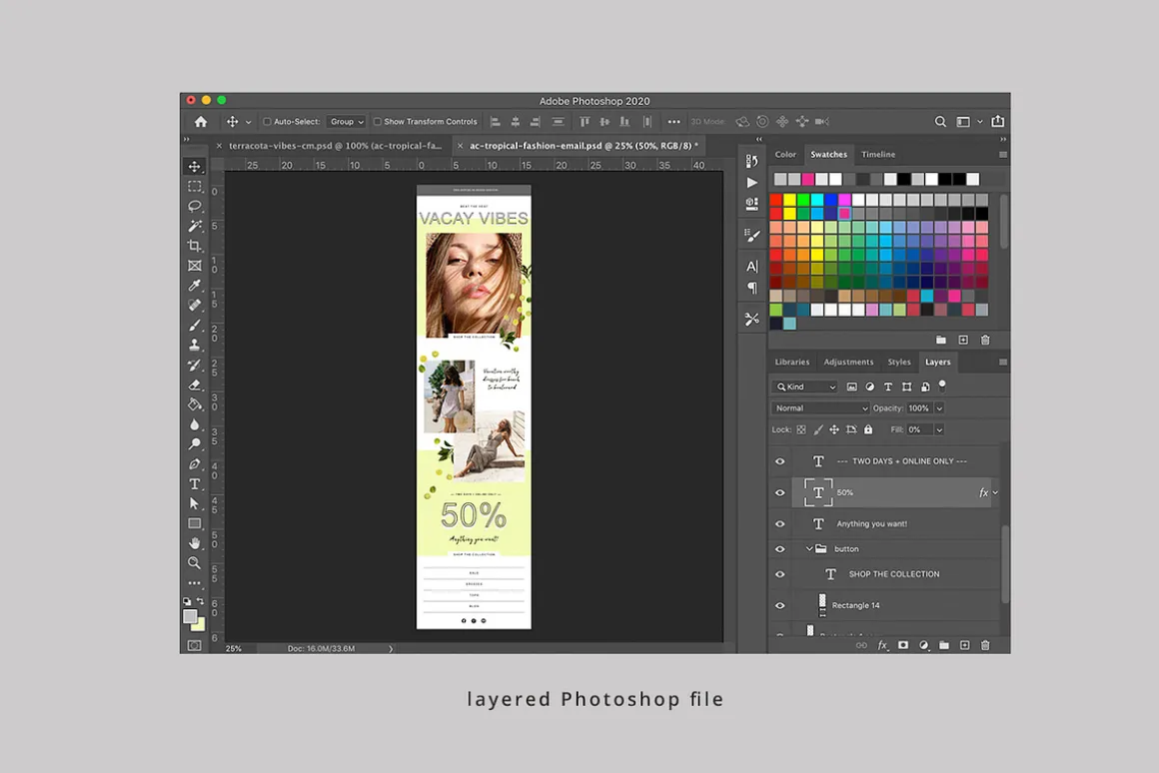Select the Horizontal Type tool
Screen dimensions: 1159x773
pyautogui.click(x=195, y=484)
